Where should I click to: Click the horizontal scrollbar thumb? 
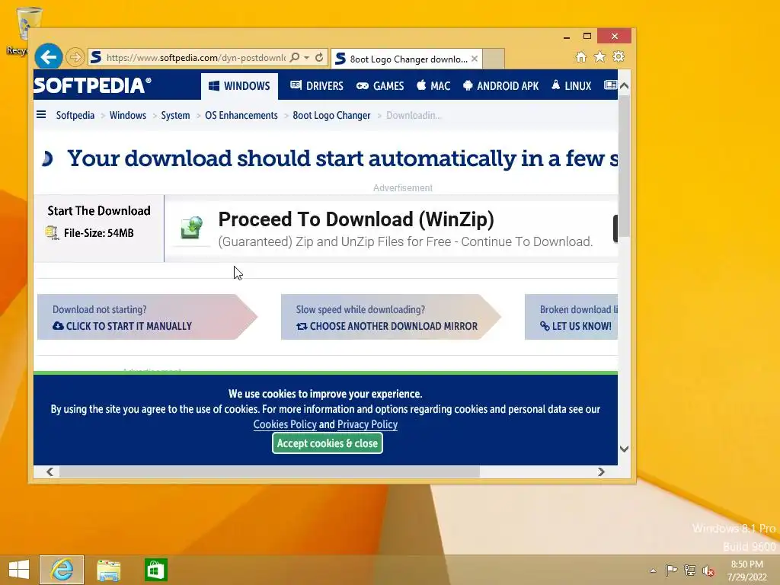click(x=270, y=472)
